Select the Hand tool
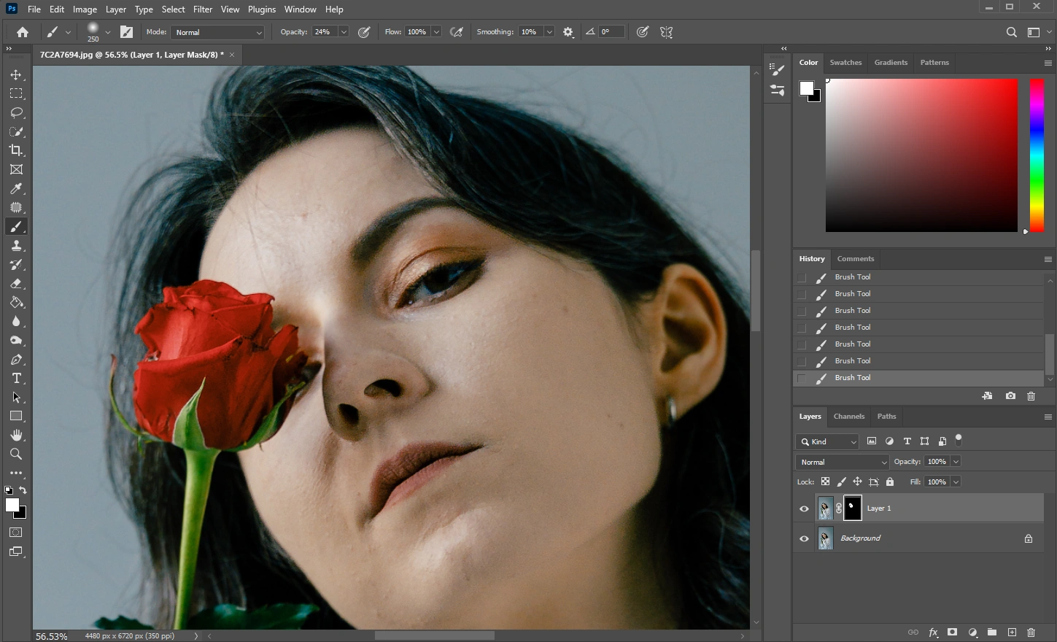This screenshot has height=642, width=1057. coord(16,436)
